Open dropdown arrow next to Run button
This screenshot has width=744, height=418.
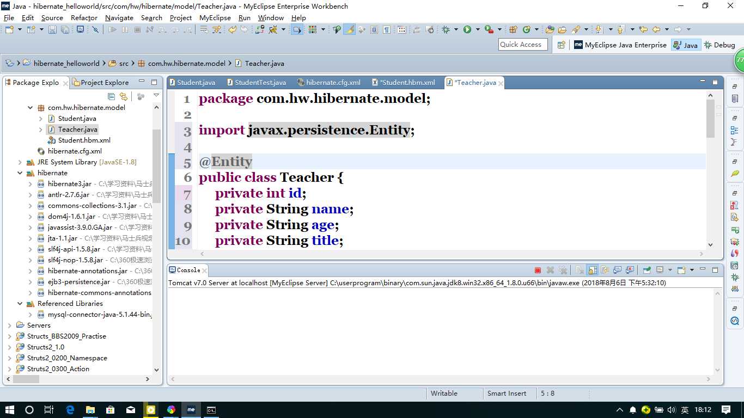[x=478, y=29]
